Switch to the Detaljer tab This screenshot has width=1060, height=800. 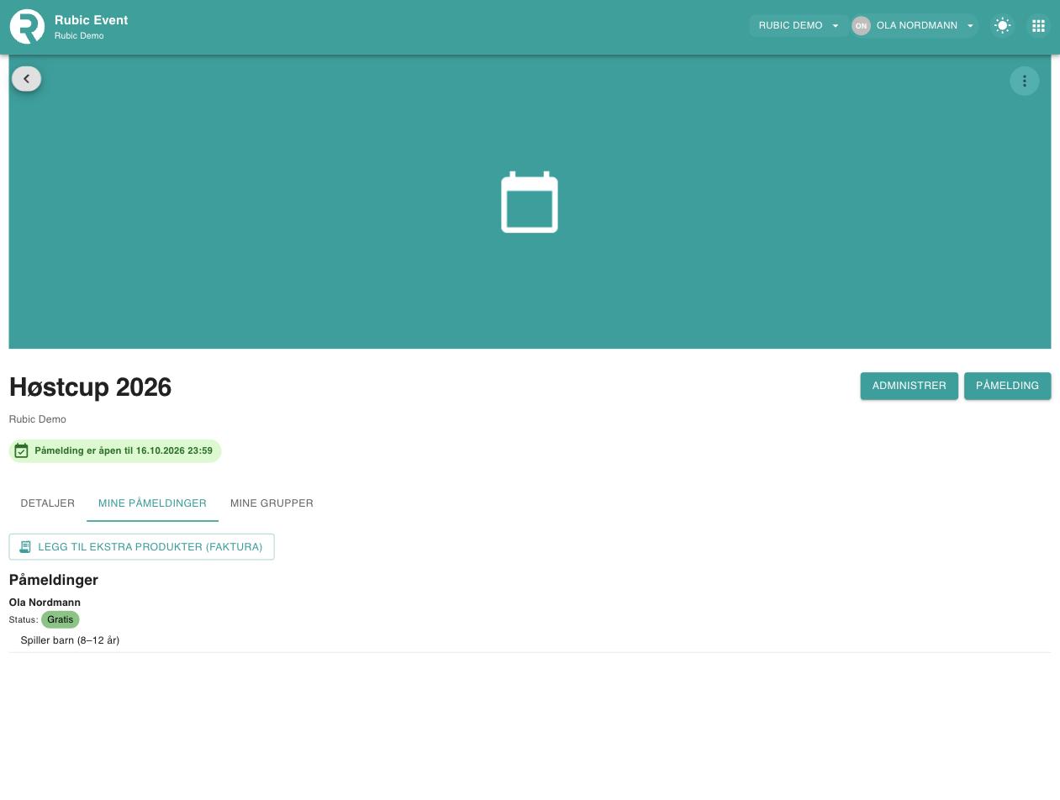(48, 503)
